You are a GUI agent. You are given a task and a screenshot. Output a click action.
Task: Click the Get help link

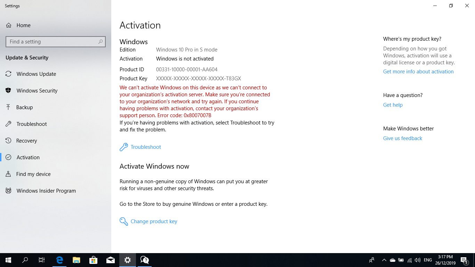[x=393, y=105]
